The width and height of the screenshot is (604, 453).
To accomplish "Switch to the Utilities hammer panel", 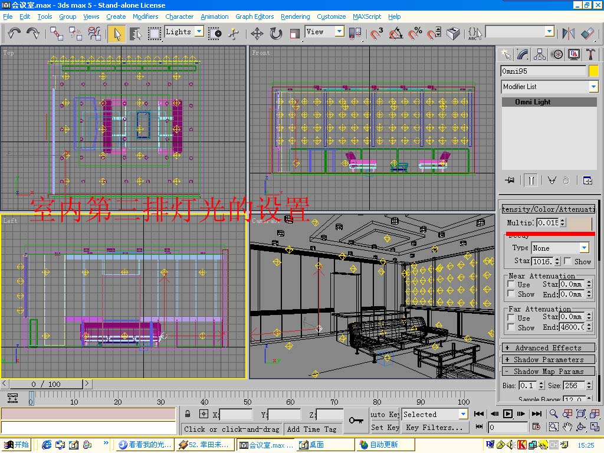I will coord(591,54).
